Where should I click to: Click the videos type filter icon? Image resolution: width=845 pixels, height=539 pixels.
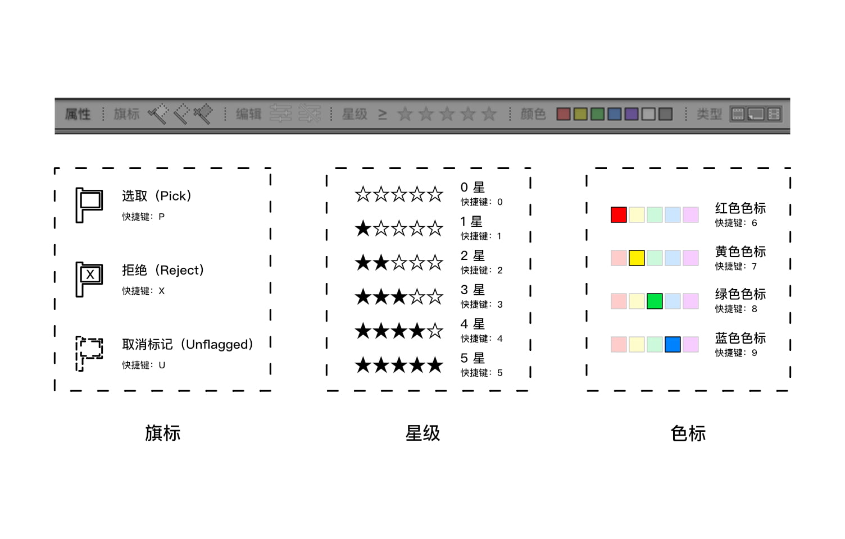tap(774, 115)
